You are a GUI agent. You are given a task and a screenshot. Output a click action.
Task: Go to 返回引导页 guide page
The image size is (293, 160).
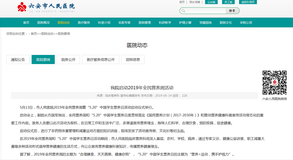(248, 2)
